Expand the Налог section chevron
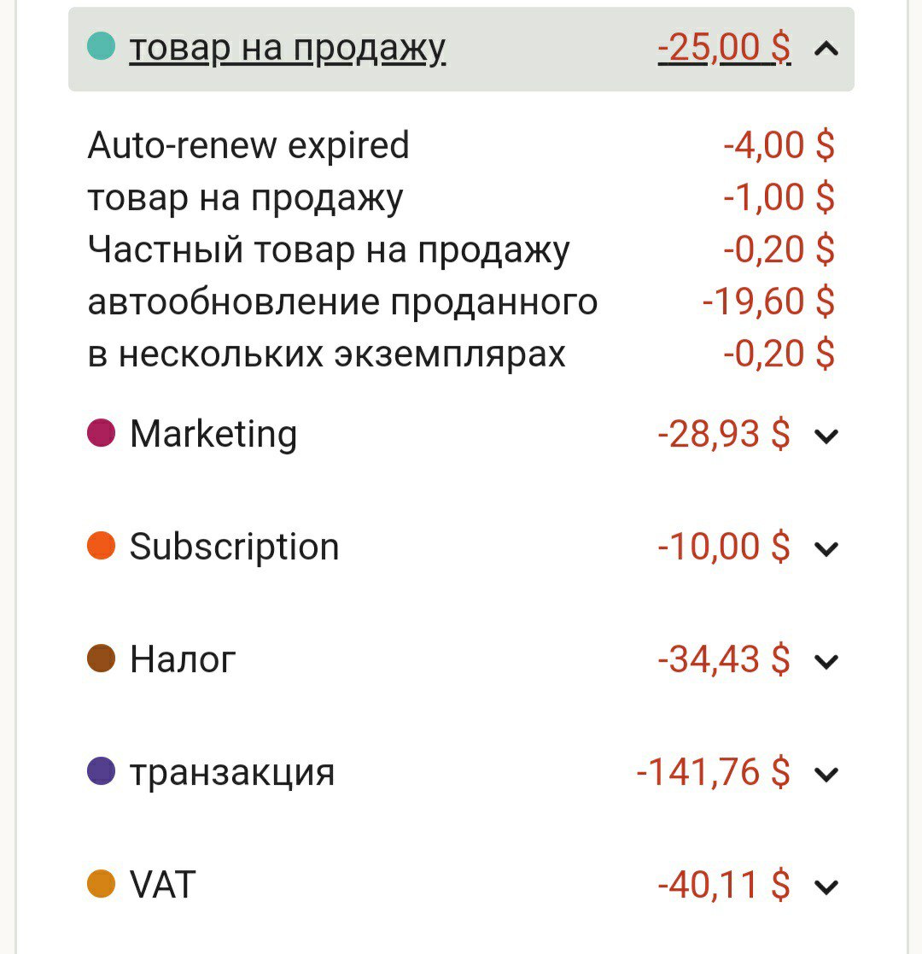 (826, 661)
